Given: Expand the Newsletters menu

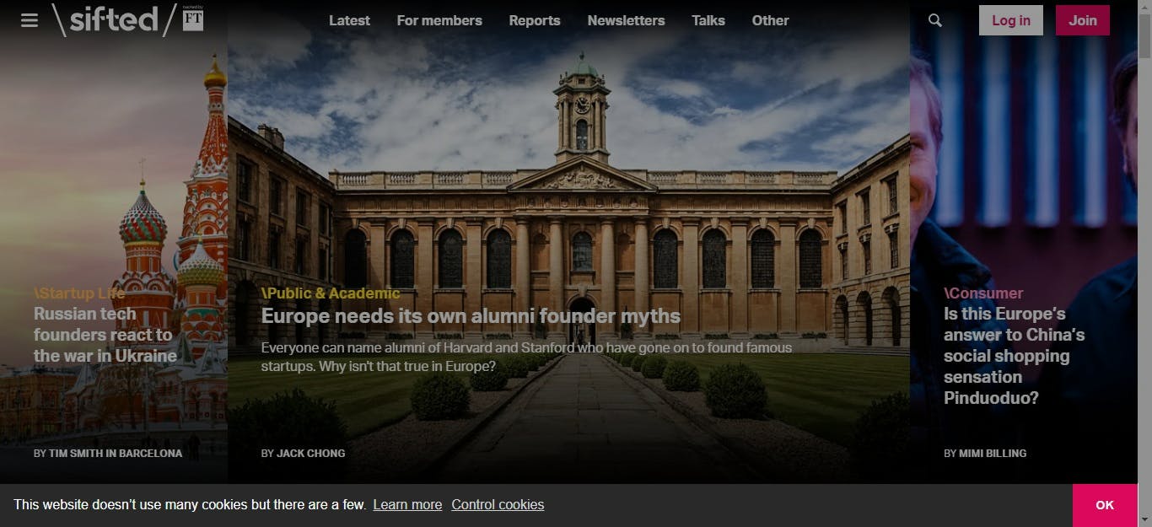Looking at the screenshot, I should [626, 20].
